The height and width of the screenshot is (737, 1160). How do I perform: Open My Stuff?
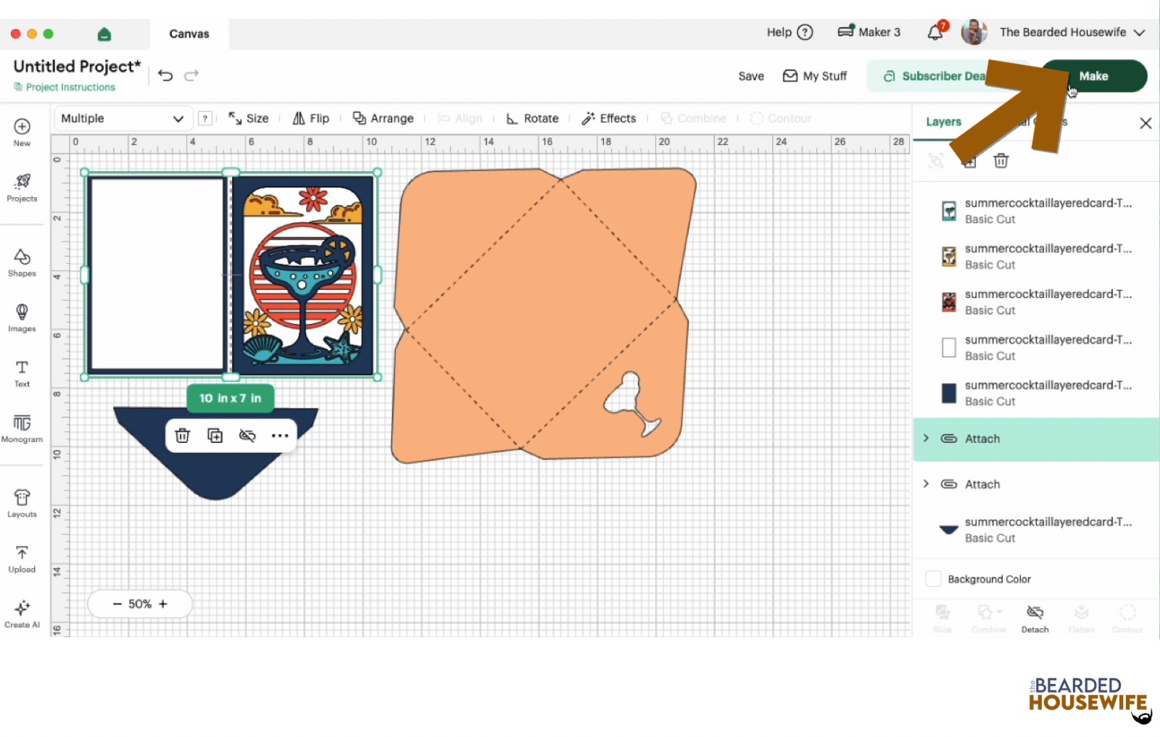click(x=815, y=76)
